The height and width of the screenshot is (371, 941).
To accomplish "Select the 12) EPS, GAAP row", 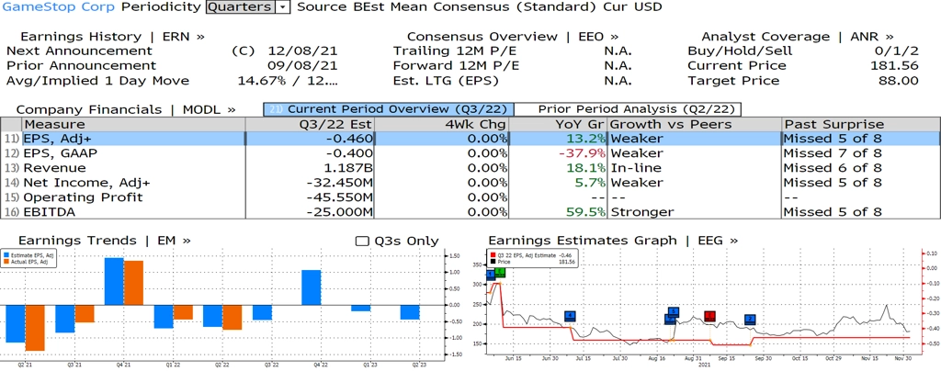I will click(x=470, y=153).
